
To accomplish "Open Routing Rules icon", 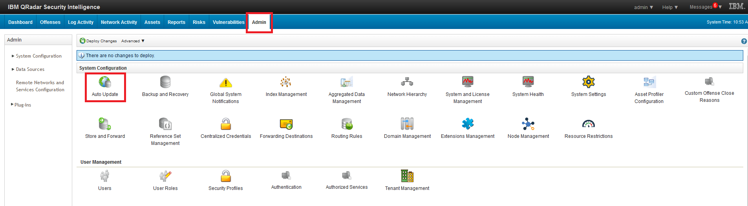I will pos(347,124).
